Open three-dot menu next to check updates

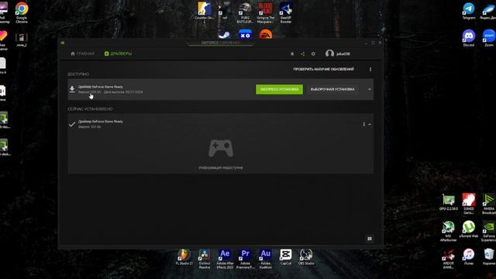coord(370,69)
